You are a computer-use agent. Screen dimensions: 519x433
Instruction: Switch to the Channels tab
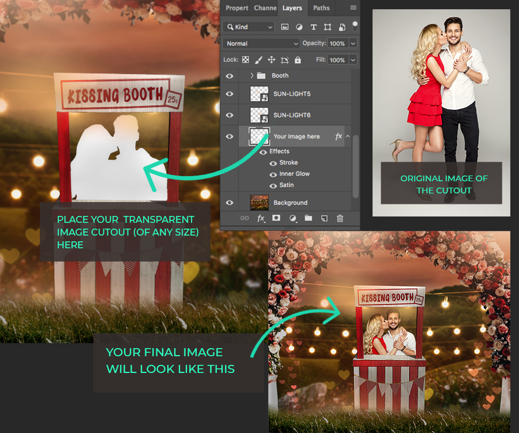(x=265, y=8)
